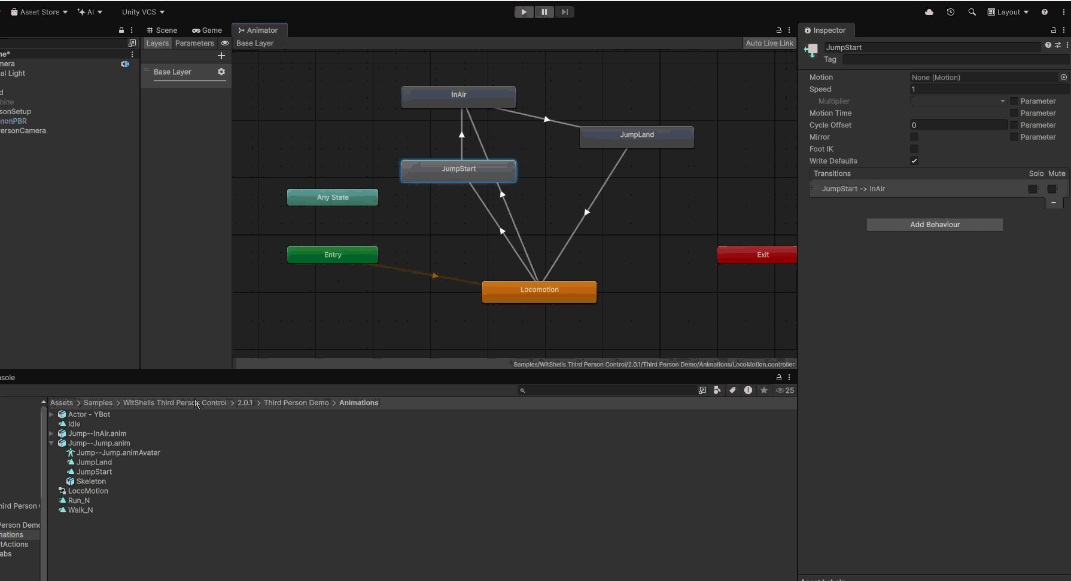
Task: Click the Speed input field
Action: tap(990, 89)
